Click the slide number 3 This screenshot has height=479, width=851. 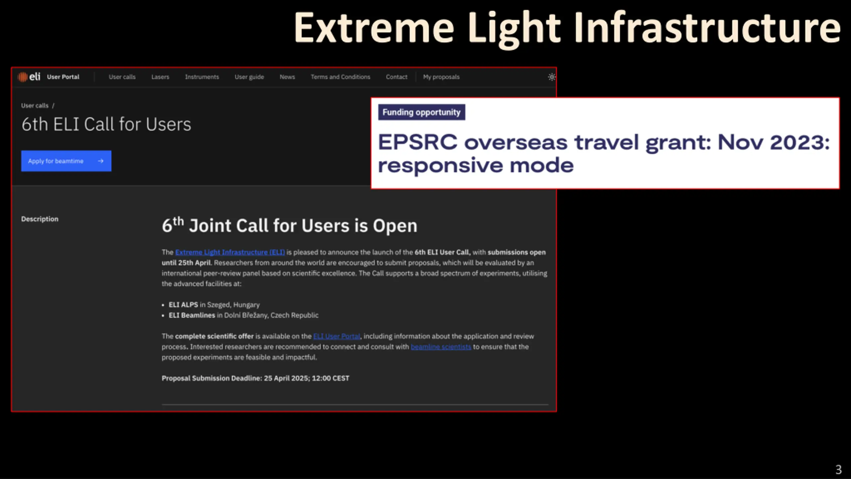tap(838, 469)
